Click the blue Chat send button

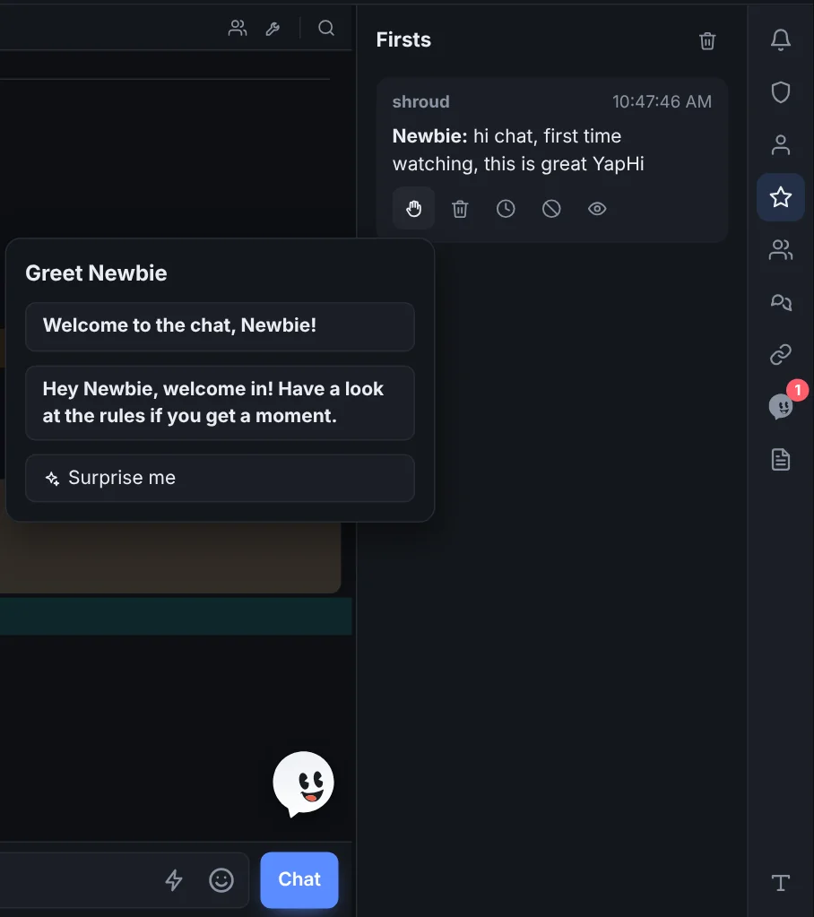coord(299,879)
